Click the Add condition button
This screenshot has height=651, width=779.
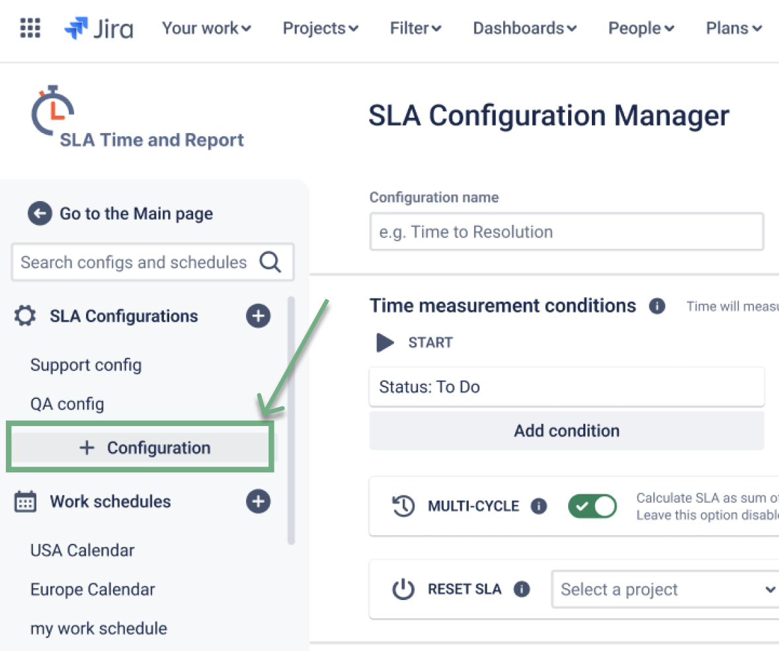coord(567,431)
